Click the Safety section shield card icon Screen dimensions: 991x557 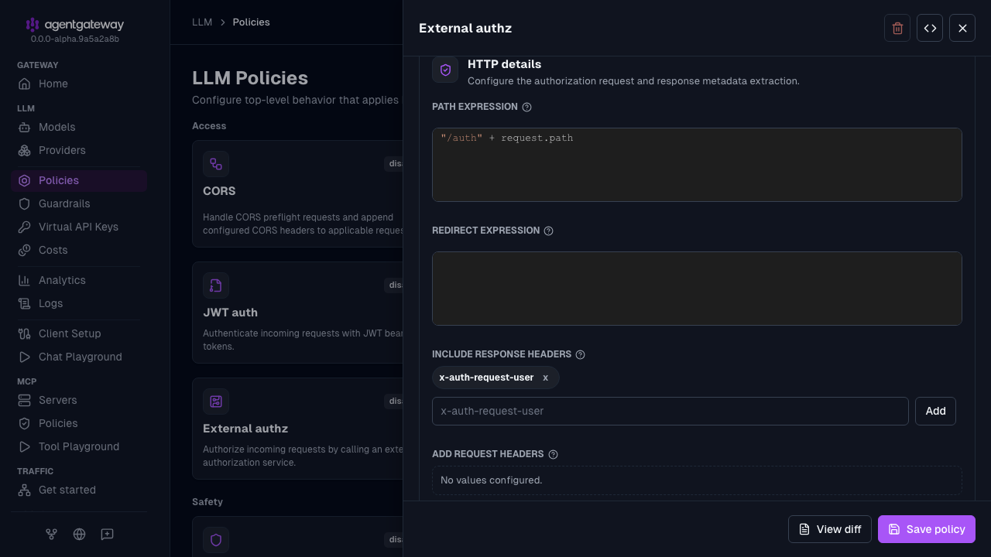click(x=216, y=540)
